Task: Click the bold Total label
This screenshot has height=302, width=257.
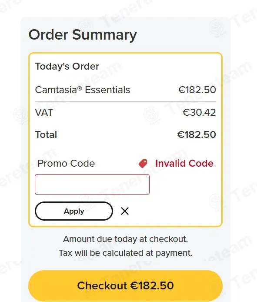Action: point(46,134)
